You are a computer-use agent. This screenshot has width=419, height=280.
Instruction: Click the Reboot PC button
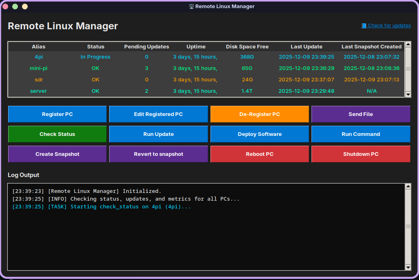[x=259, y=154]
